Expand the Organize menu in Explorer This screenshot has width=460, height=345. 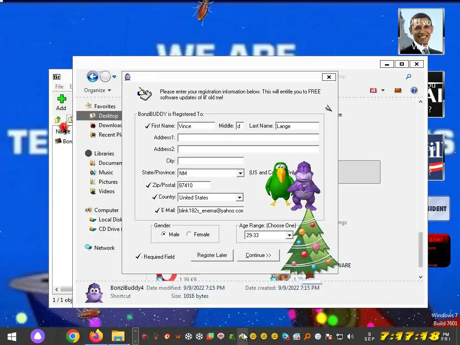(97, 90)
